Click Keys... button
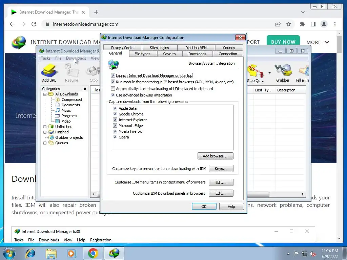This screenshot has width=347, height=260. click(x=221, y=169)
